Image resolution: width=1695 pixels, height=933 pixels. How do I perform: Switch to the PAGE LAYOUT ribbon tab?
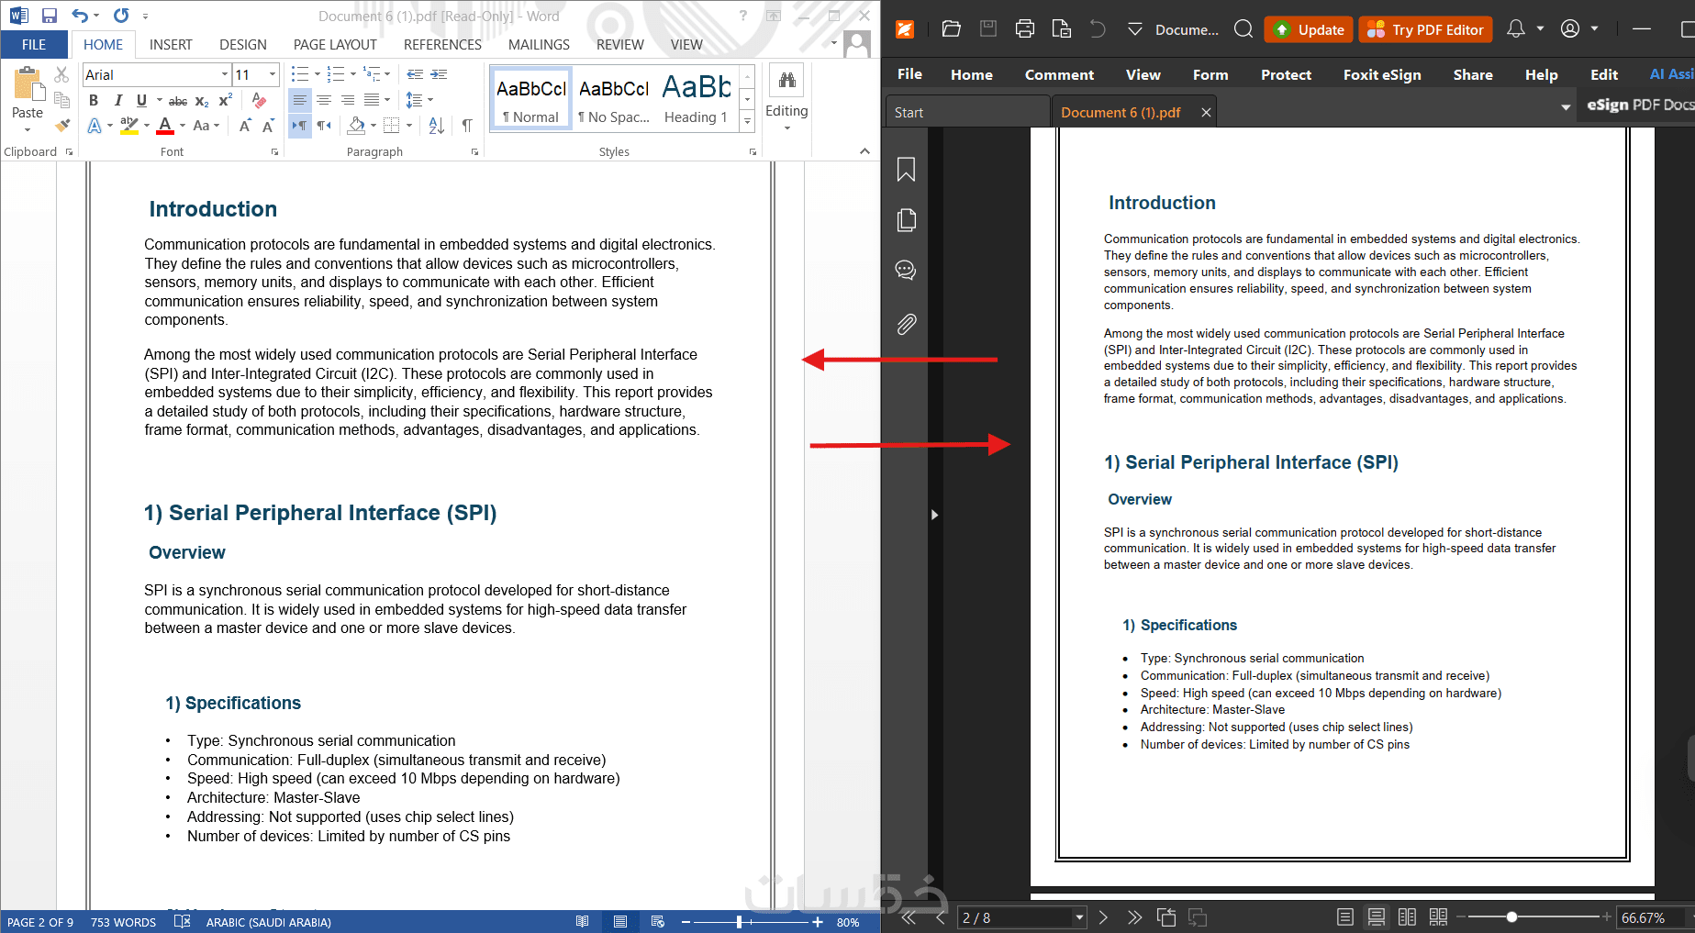tap(335, 44)
